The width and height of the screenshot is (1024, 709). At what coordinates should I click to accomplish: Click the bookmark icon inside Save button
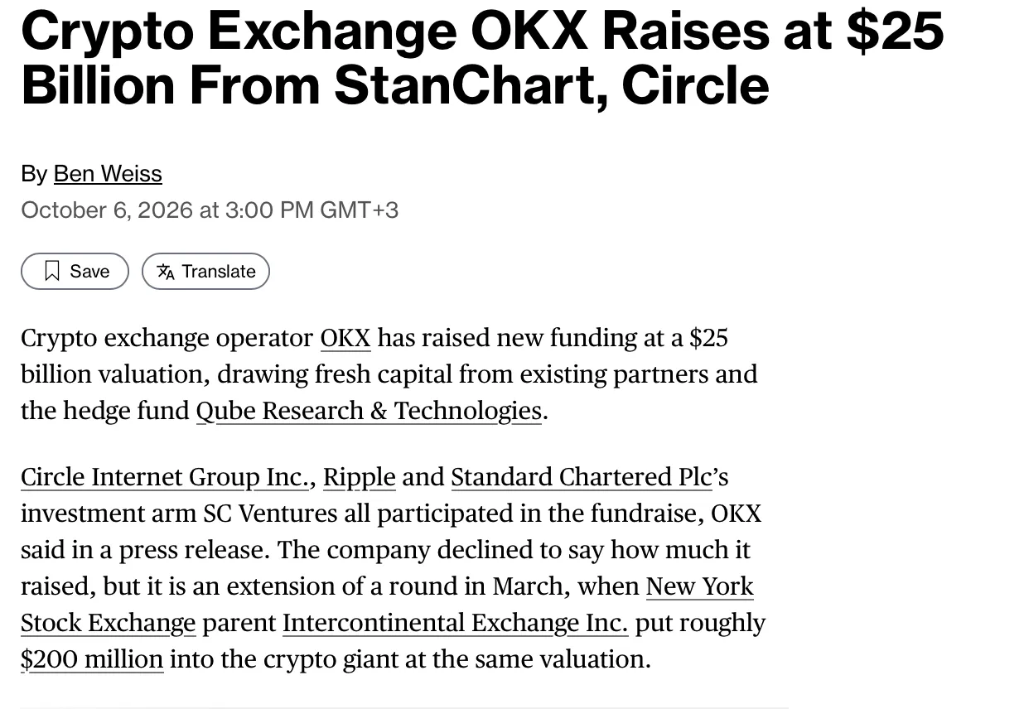tap(52, 271)
